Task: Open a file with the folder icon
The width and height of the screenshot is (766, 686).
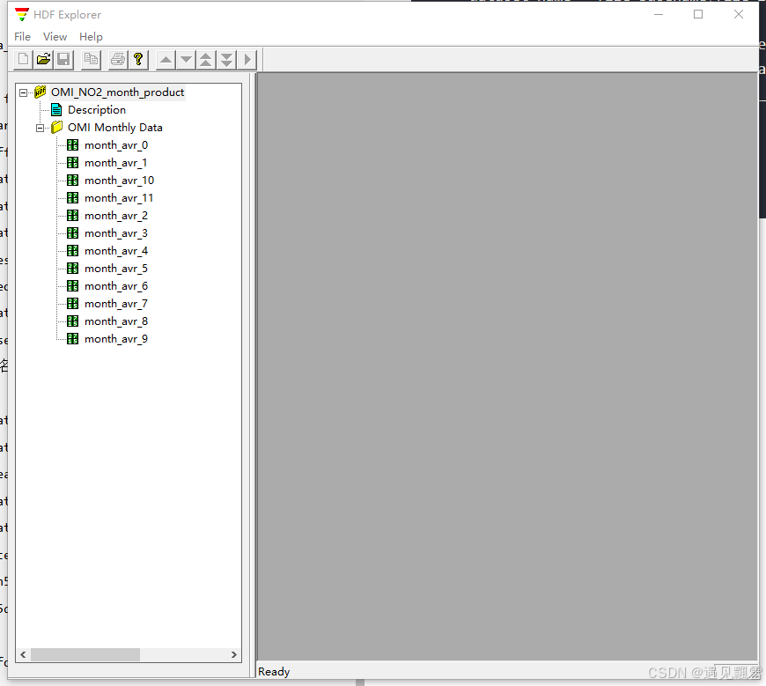Action: click(x=43, y=60)
